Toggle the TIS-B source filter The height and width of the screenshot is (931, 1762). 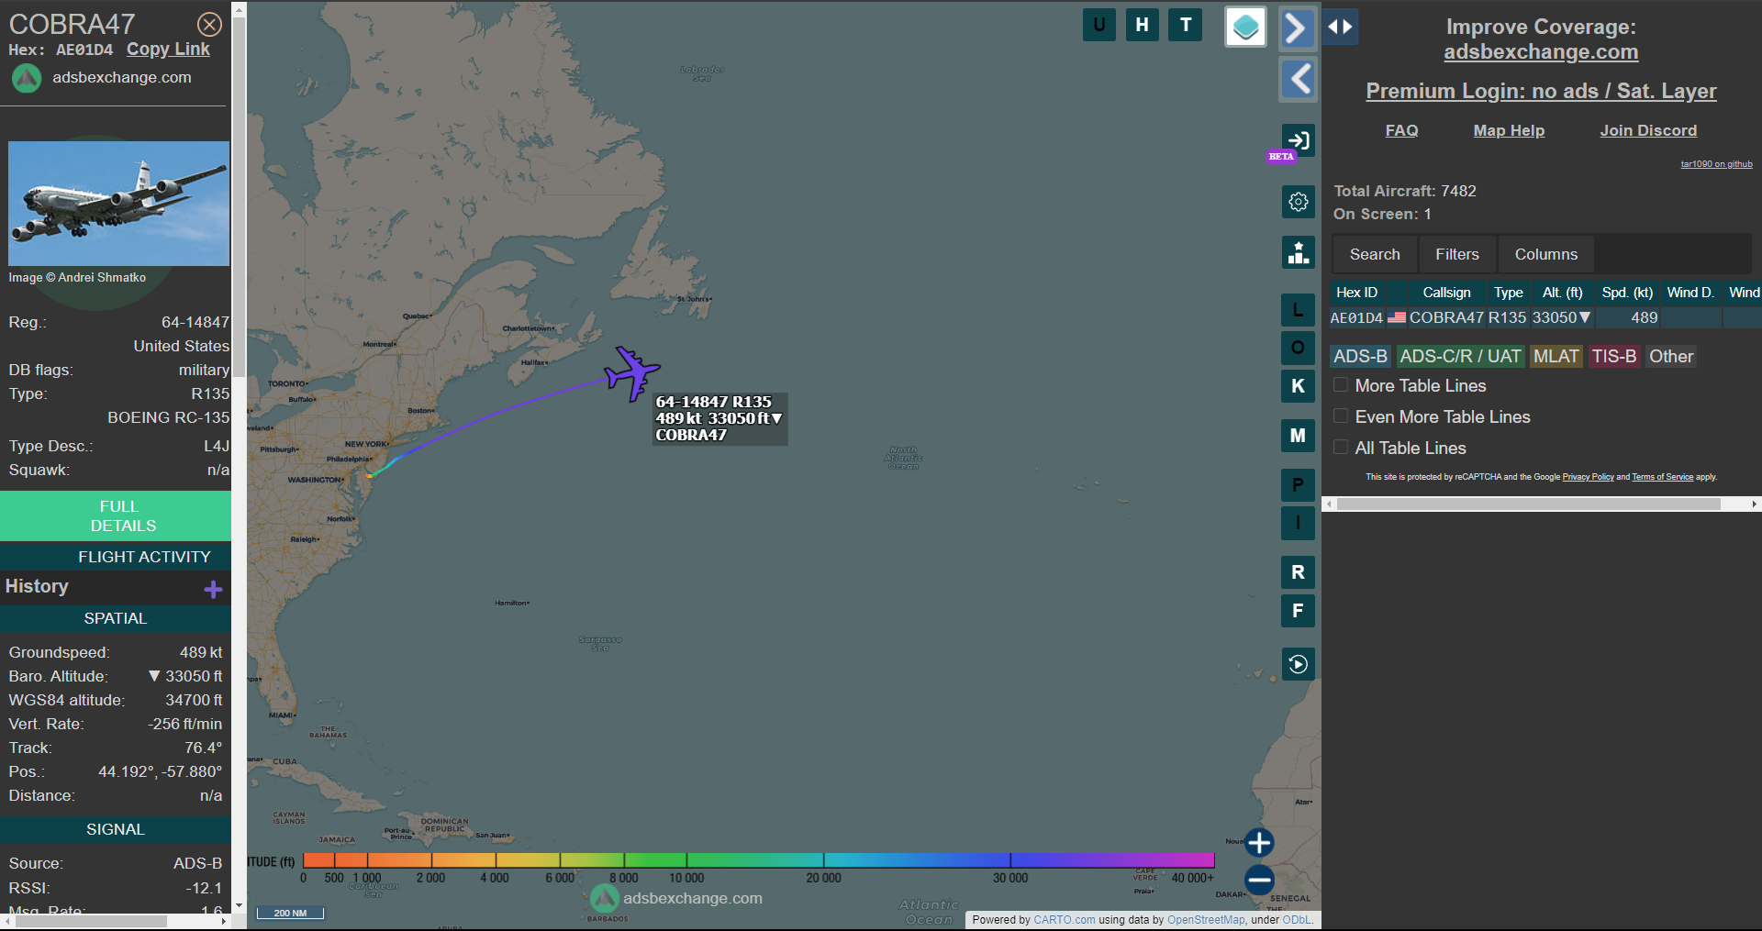(x=1614, y=356)
